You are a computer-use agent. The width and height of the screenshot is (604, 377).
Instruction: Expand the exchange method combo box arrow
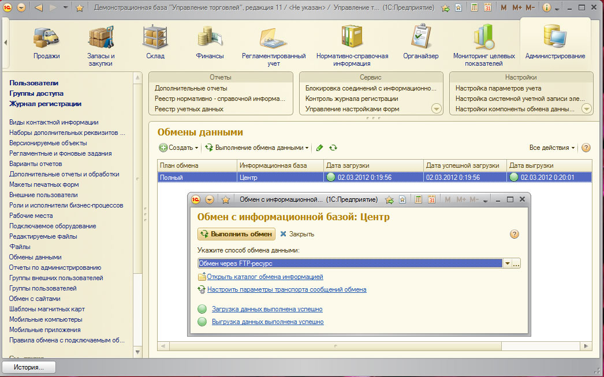pyautogui.click(x=508, y=263)
